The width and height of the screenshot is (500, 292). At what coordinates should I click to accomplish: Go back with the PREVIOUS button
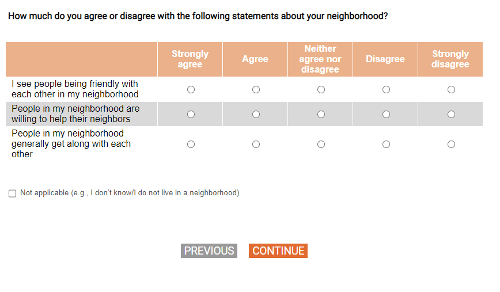click(x=209, y=251)
